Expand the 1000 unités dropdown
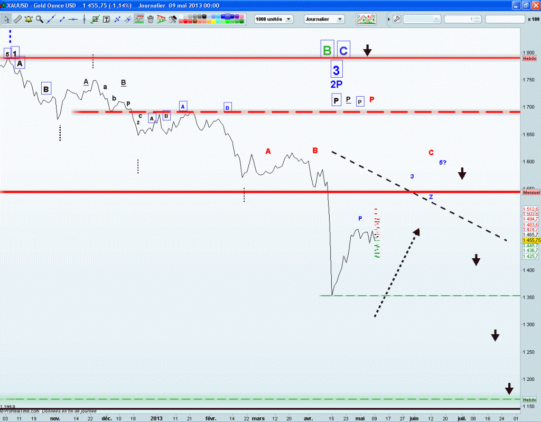 (273, 19)
